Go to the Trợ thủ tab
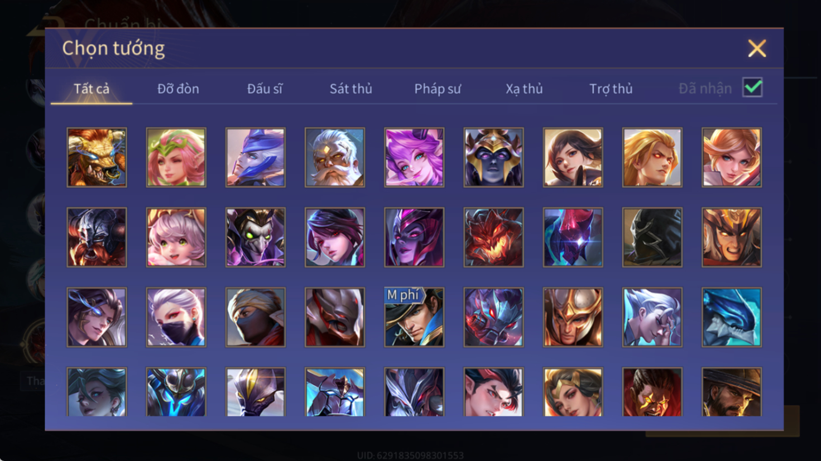 tap(611, 89)
